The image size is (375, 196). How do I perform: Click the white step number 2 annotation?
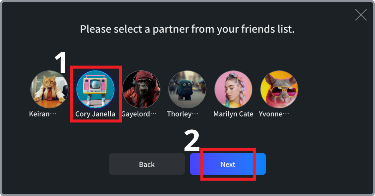tap(192, 141)
